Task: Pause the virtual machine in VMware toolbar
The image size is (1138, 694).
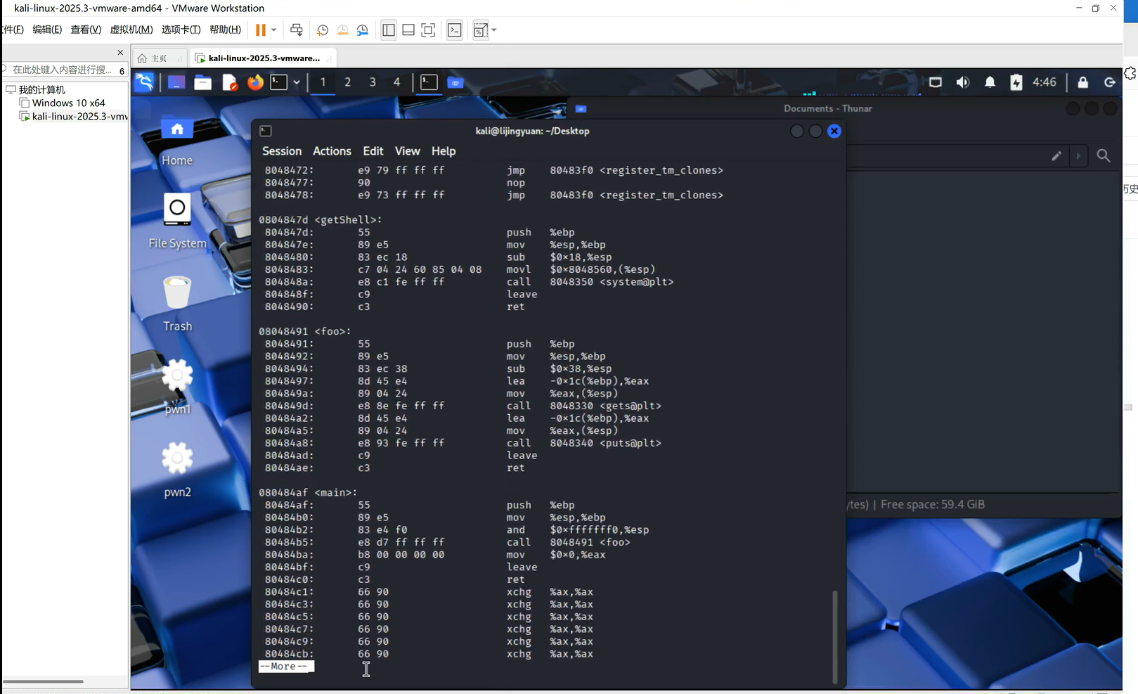Action: (x=261, y=30)
